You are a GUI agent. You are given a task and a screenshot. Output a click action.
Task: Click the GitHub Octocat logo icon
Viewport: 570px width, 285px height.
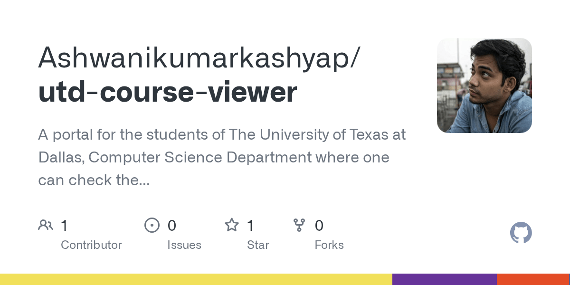[521, 233]
